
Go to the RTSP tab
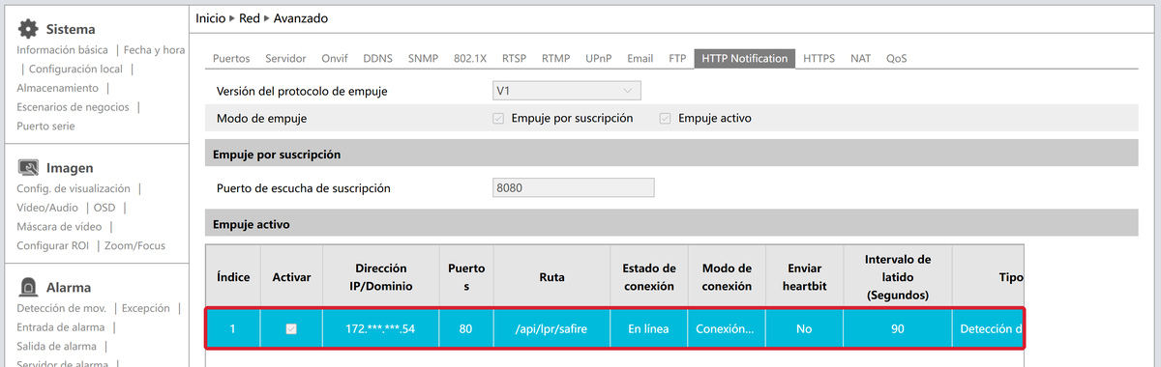(x=514, y=59)
